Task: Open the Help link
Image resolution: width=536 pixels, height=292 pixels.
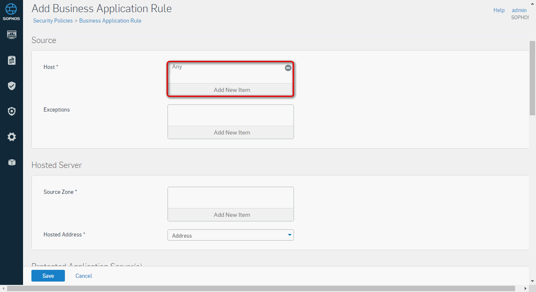Action: point(499,10)
